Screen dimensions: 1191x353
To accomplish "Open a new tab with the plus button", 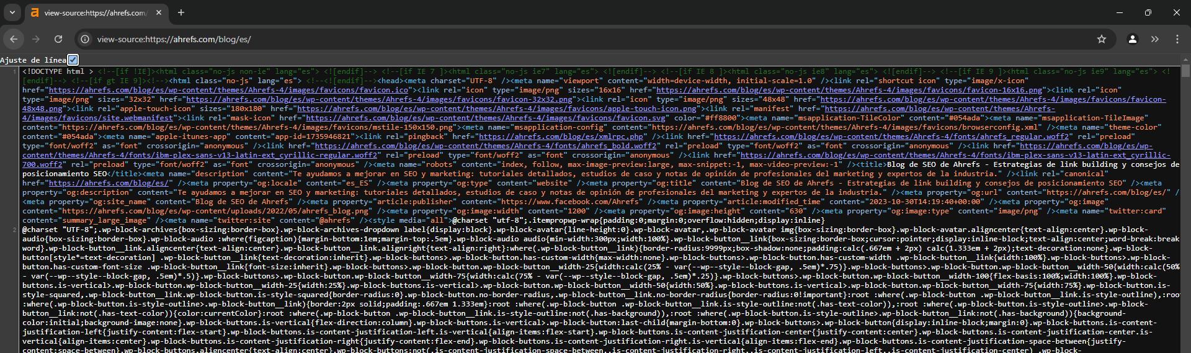I will point(181,12).
